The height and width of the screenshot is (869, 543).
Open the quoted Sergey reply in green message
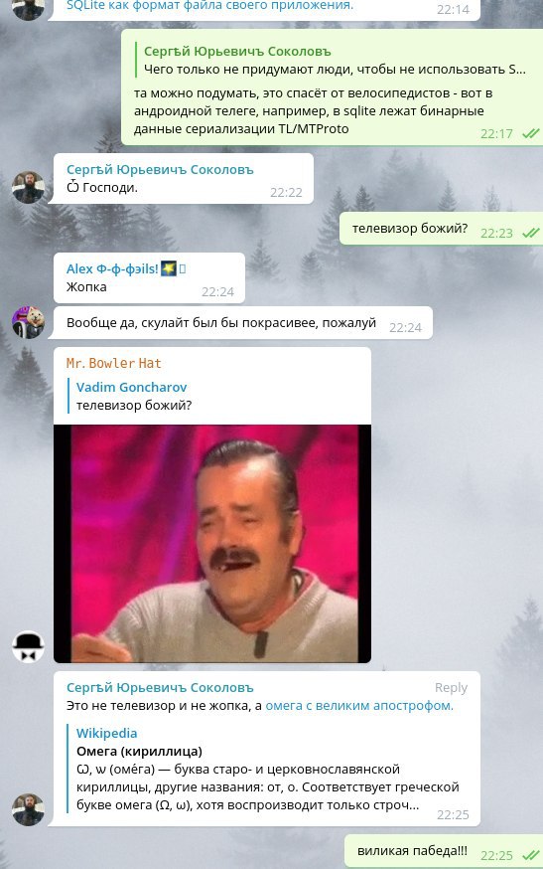(x=333, y=61)
